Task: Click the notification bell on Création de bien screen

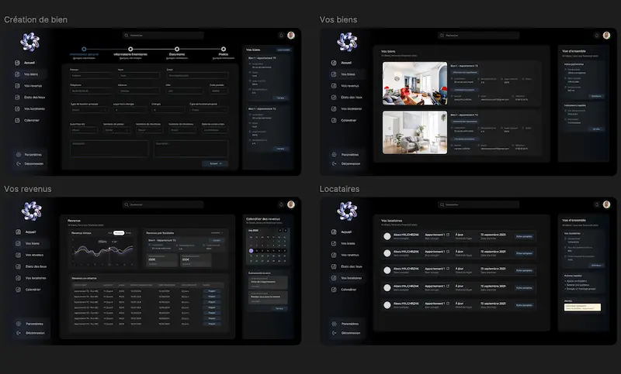Action: pyautogui.click(x=281, y=35)
